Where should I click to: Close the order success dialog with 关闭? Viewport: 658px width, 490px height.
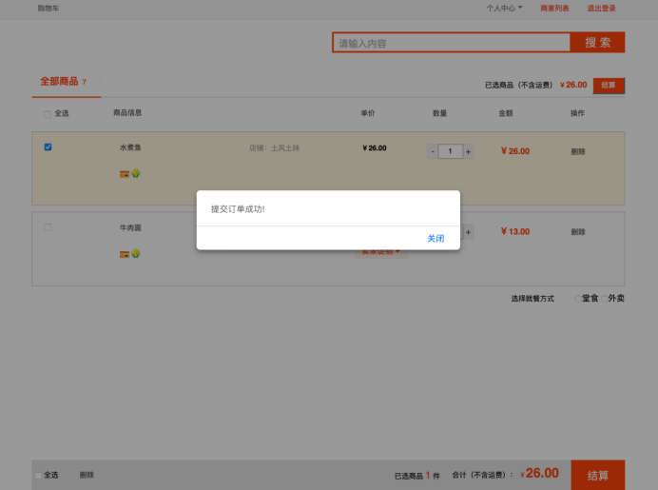pyautogui.click(x=435, y=239)
